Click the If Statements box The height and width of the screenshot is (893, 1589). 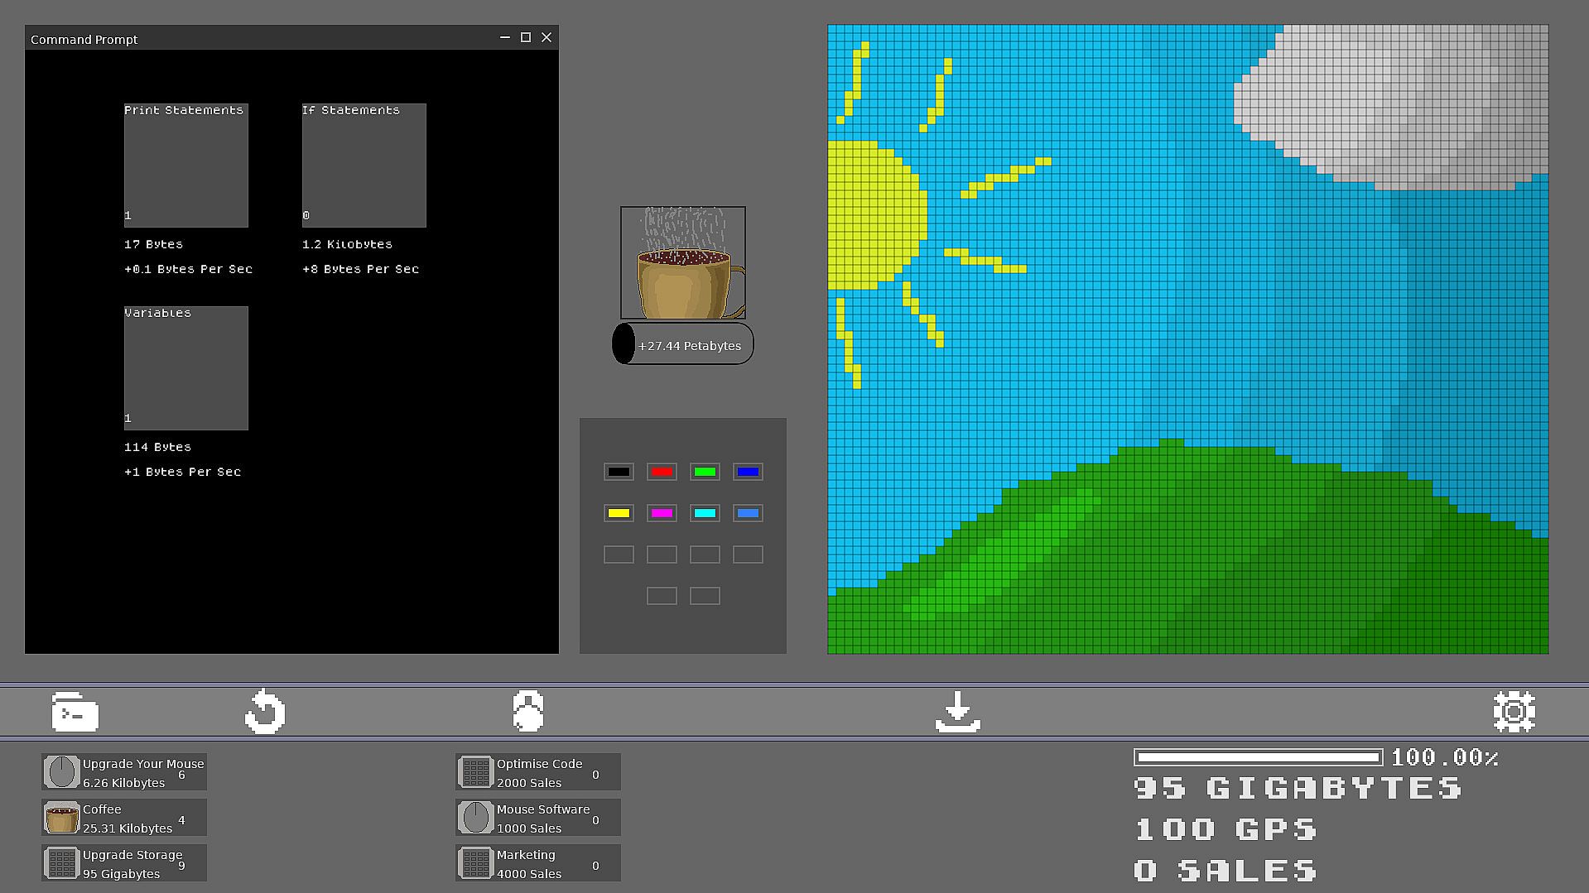364,166
